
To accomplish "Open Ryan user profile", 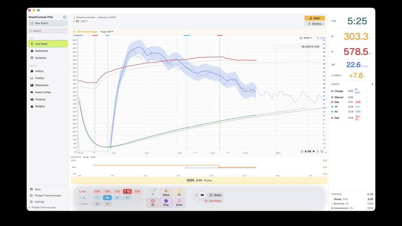I will [x=48, y=190].
